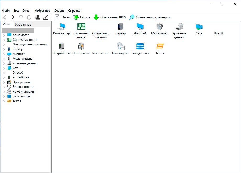Open the Тесты icon in main panel
Screen dimensions: 241x173
[160, 47]
